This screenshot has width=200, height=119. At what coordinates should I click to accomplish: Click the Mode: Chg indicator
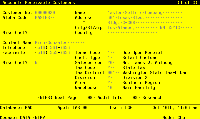(x=173, y=117)
